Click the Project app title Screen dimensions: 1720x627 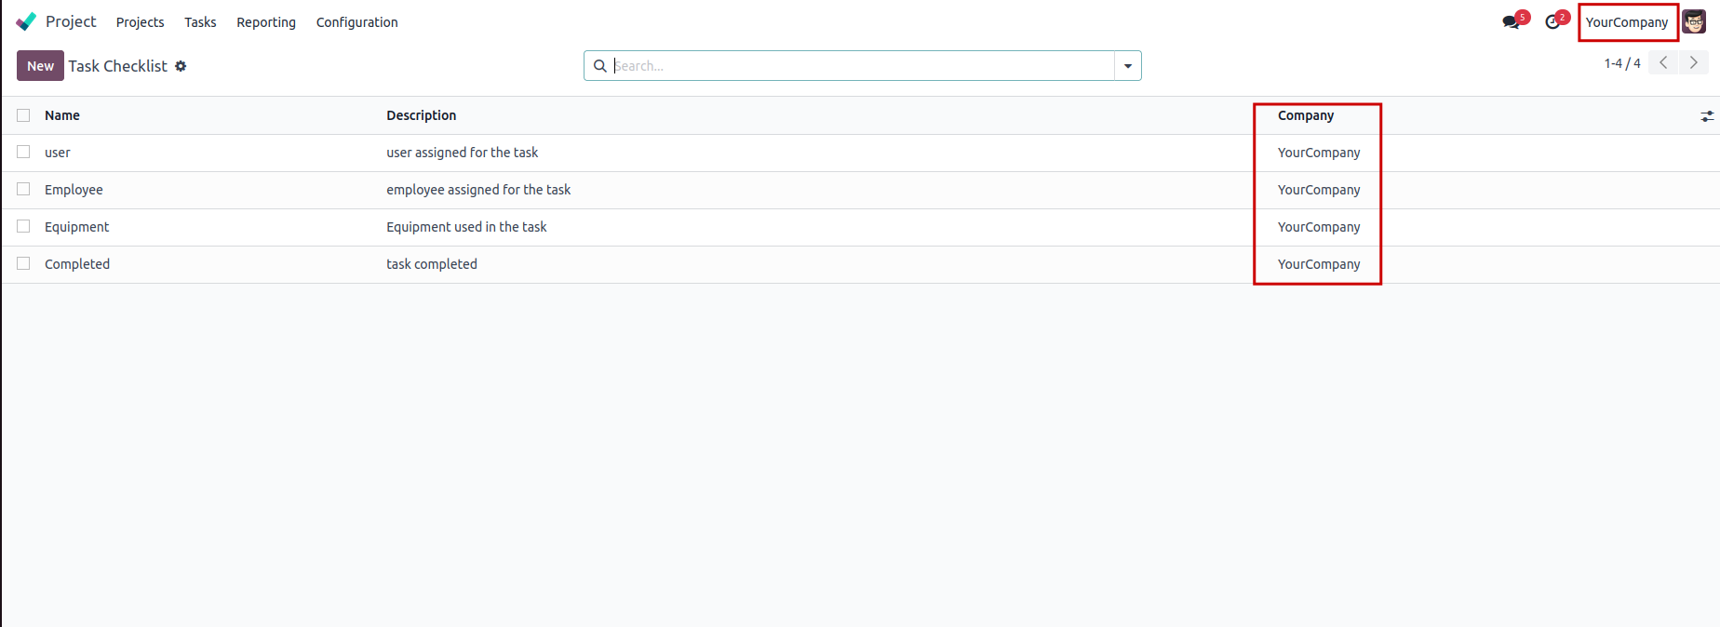click(x=71, y=21)
